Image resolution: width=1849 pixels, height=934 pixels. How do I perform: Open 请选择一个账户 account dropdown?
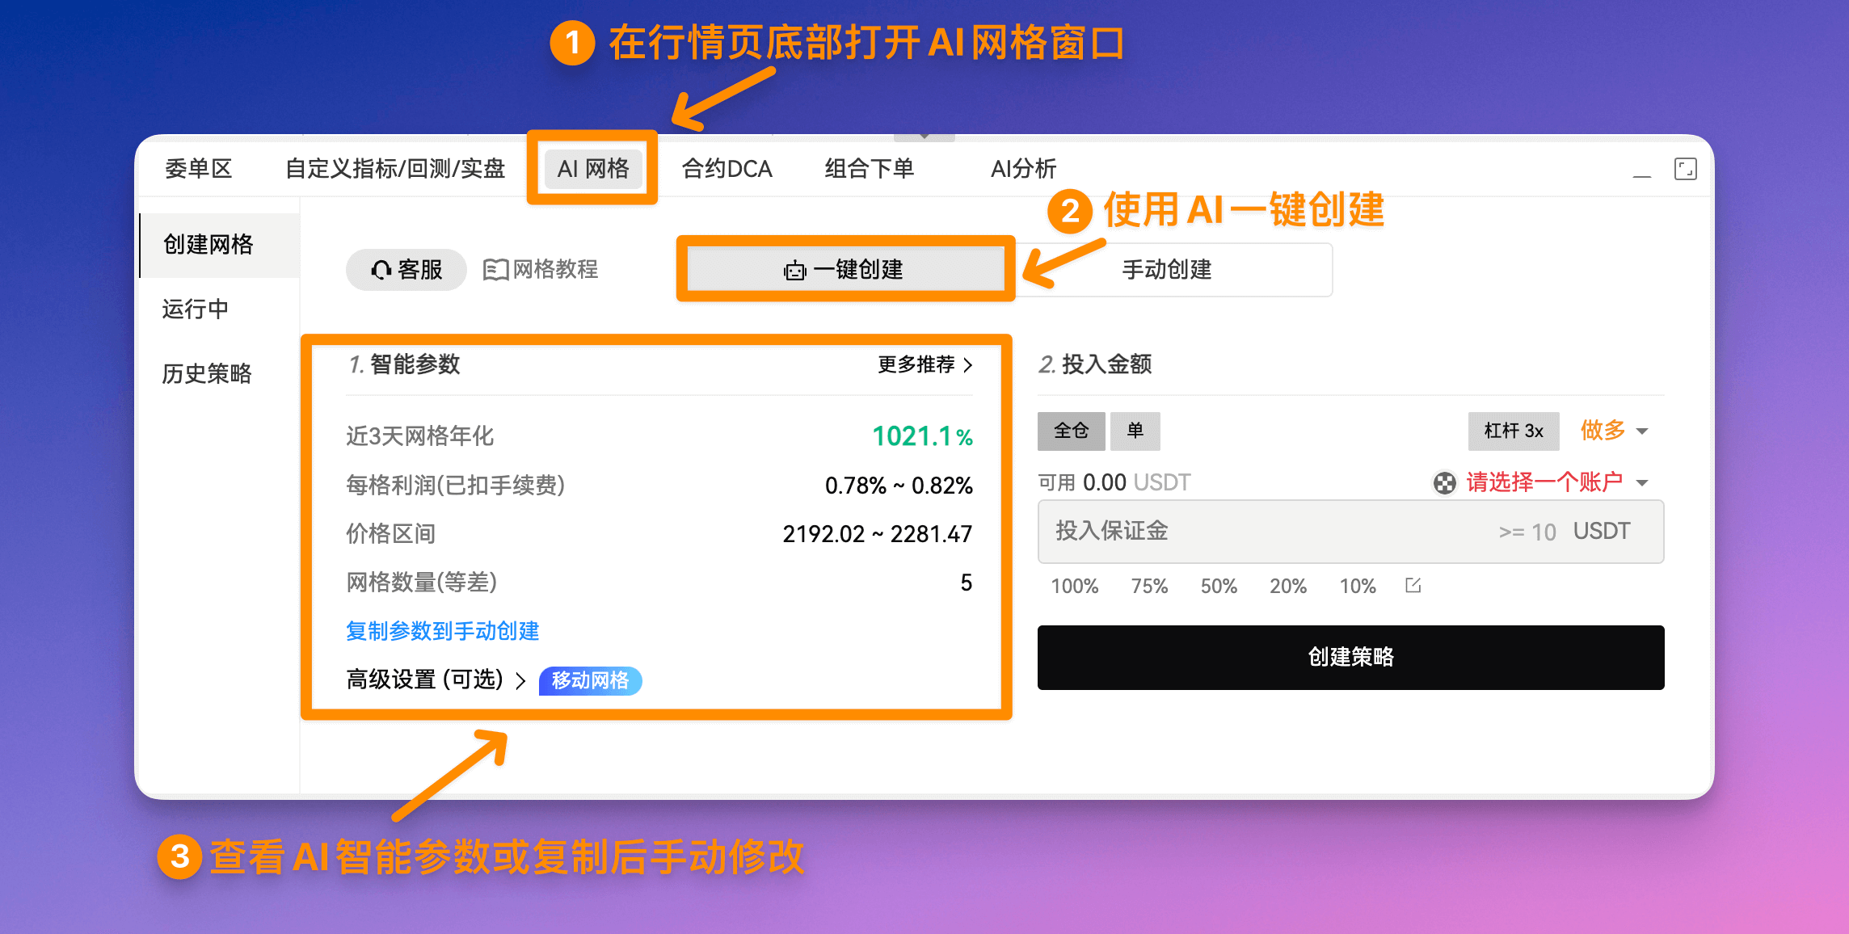point(1556,482)
